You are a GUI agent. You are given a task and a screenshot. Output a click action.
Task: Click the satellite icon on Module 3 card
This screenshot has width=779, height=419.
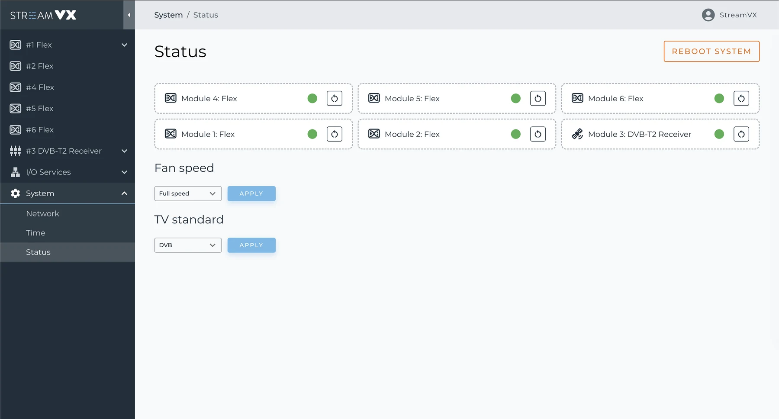577,134
